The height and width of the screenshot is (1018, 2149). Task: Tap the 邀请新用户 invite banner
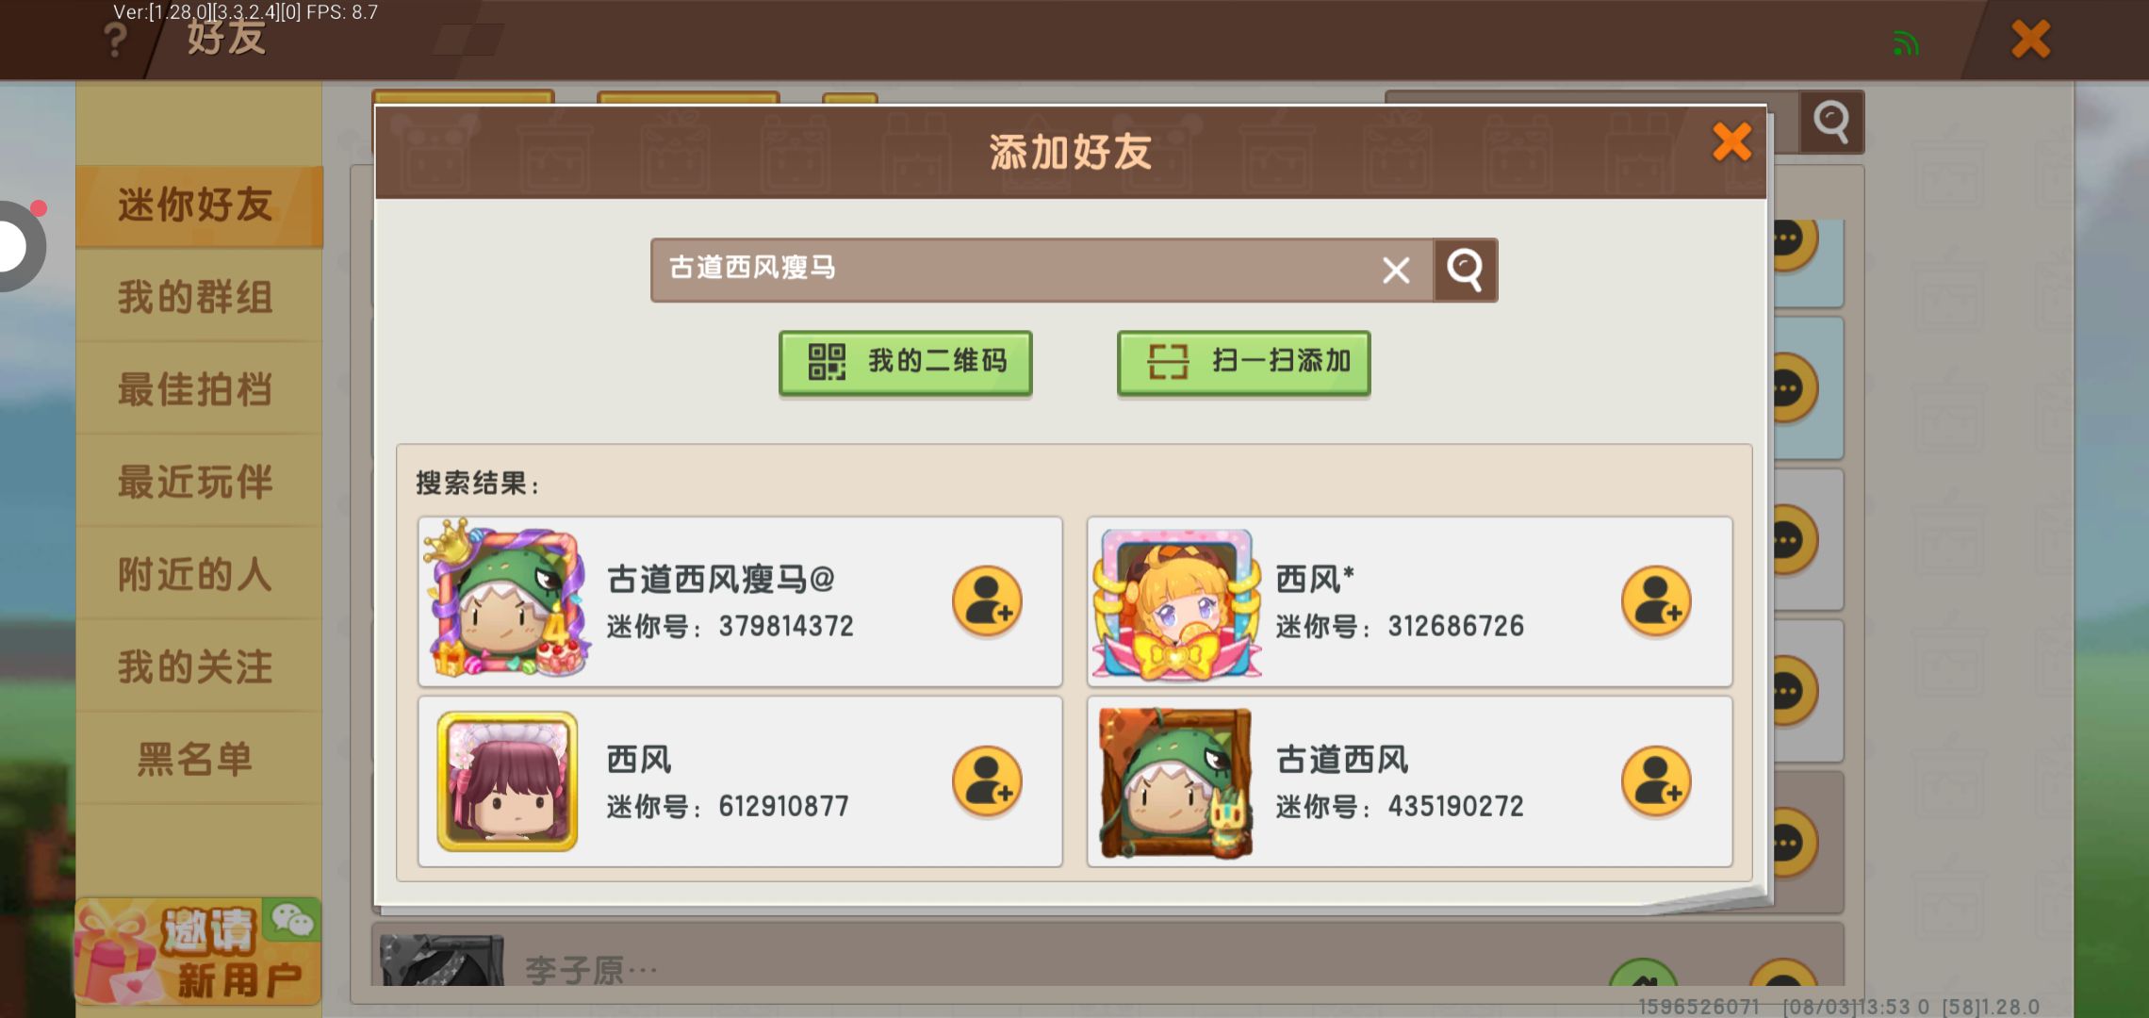point(198,952)
